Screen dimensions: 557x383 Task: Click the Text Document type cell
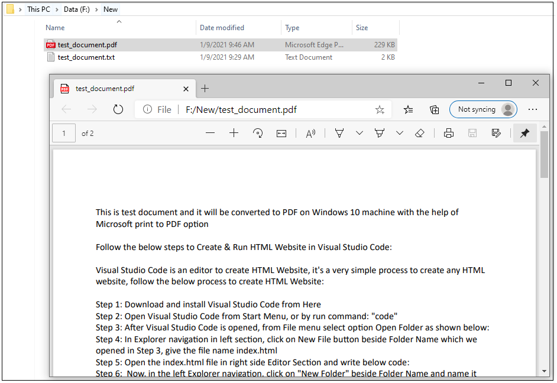[309, 57]
